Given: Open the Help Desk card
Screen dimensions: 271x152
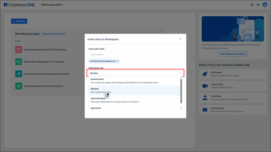Looking at the screenshot, I should point(233,98).
